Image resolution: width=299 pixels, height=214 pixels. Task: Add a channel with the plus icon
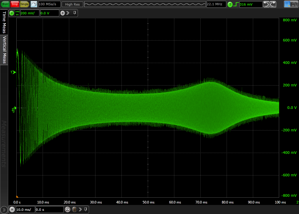pyautogui.click(x=62, y=13)
